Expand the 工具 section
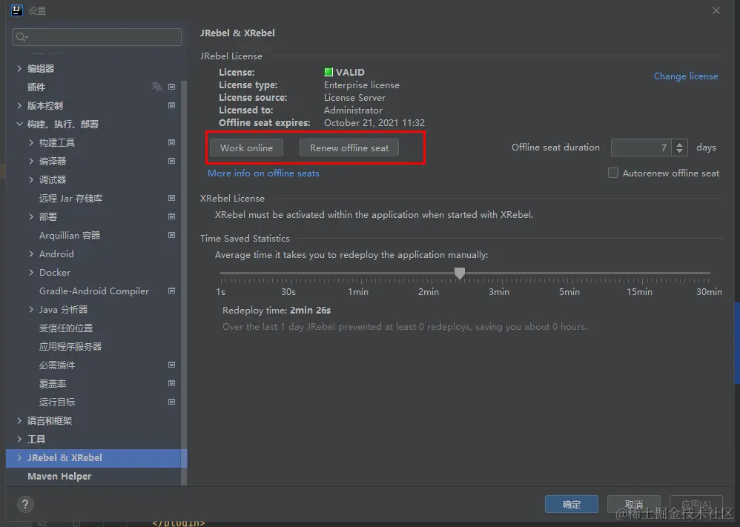 [19, 440]
